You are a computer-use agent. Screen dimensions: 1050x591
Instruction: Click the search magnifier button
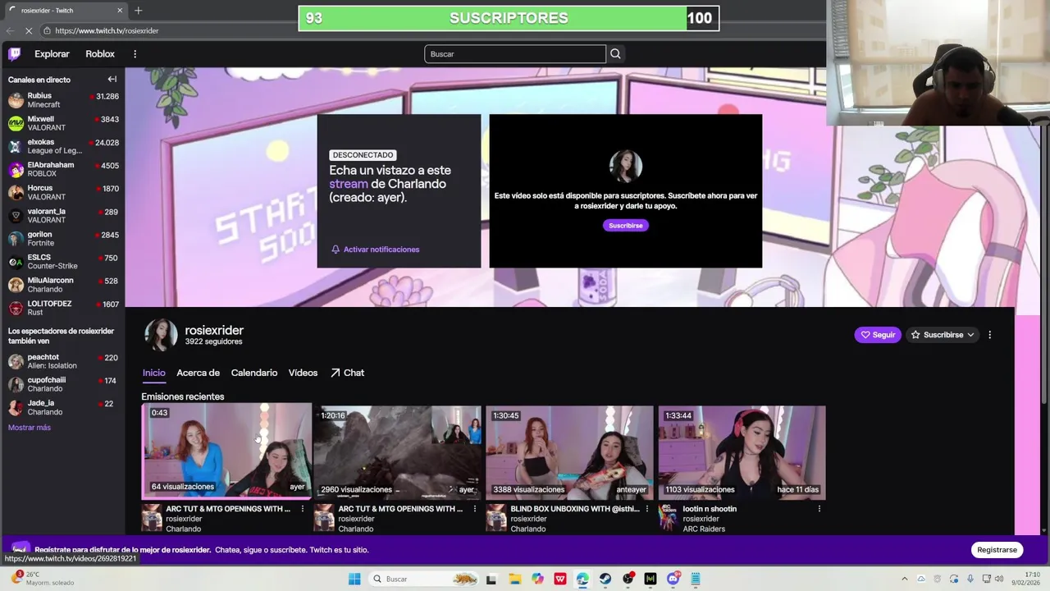[x=615, y=54]
